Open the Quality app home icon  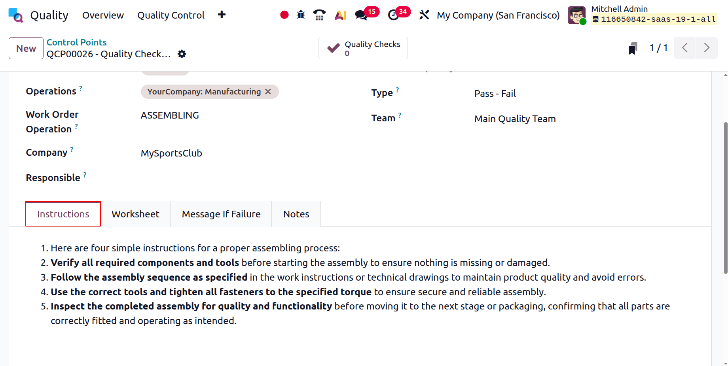tap(16, 15)
